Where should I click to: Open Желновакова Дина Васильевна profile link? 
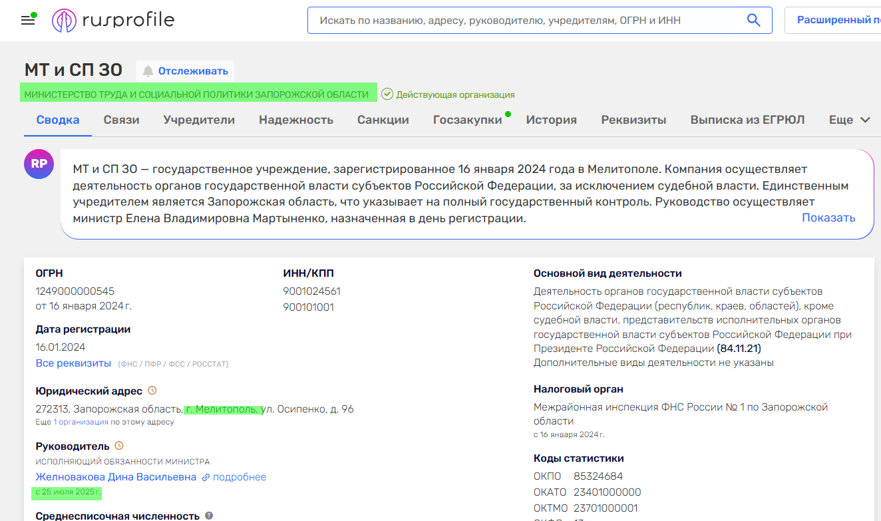pyautogui.click(x=116, y=477)
